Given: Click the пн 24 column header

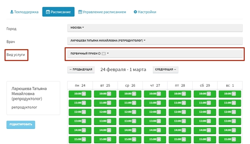Looking at the screenshot, I should 80,86.
